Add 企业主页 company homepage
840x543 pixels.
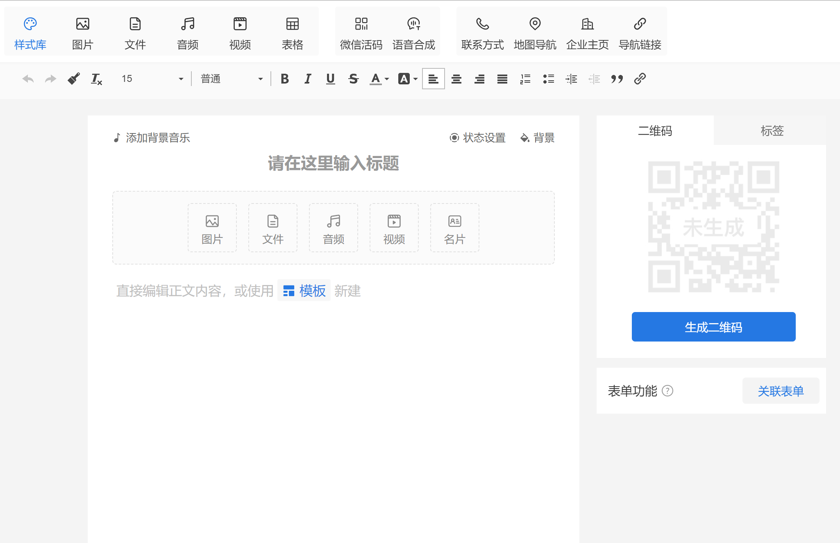click(x=588, y=33)
